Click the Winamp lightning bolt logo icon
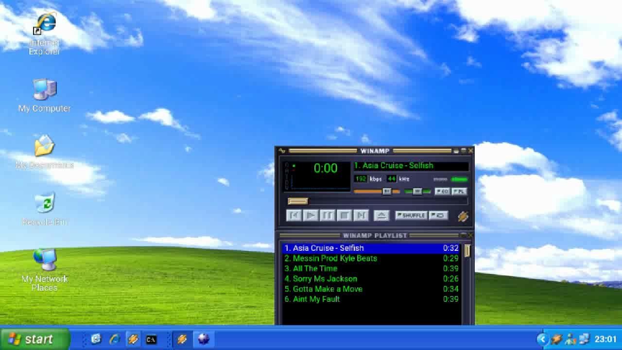Screen dimensions: 622x350 coord(463,216)
